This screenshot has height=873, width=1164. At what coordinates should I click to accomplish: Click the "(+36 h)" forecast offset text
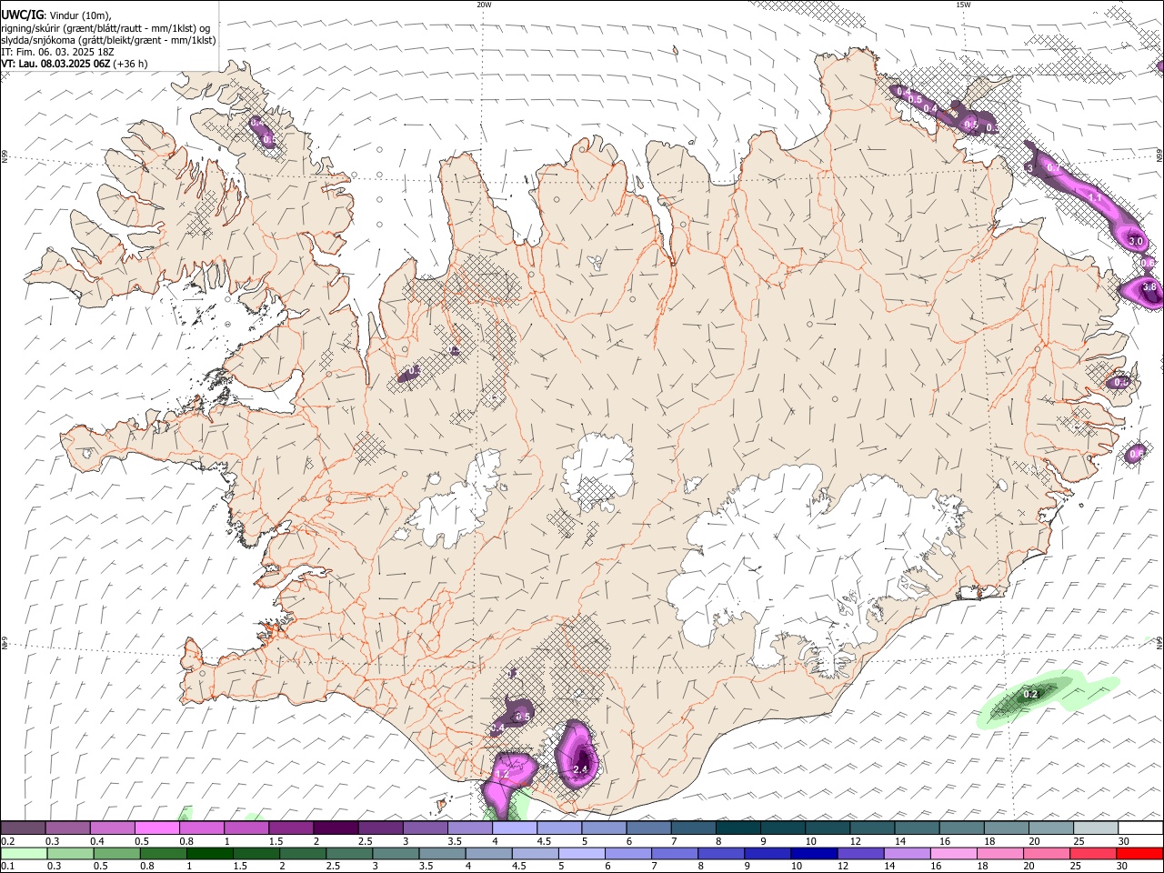131,64
